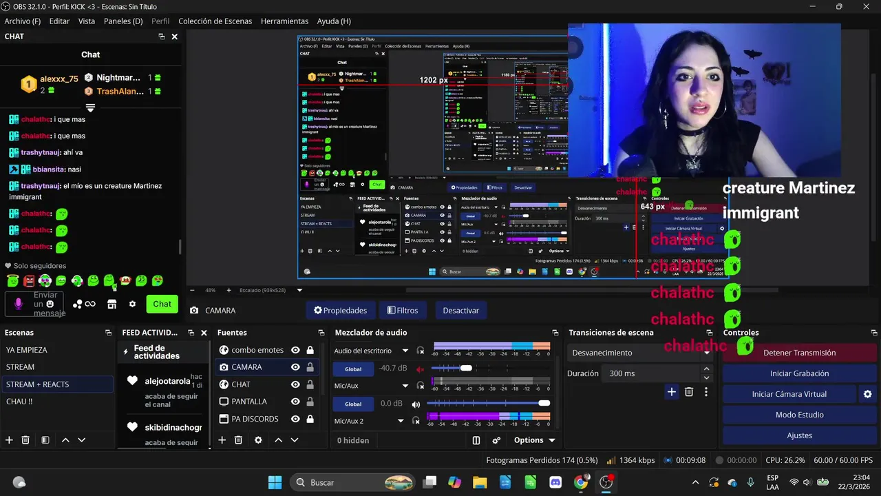Hide the PANTALLA source
Image resolution: width=881 pixels, height=496 pixels.
295,402
